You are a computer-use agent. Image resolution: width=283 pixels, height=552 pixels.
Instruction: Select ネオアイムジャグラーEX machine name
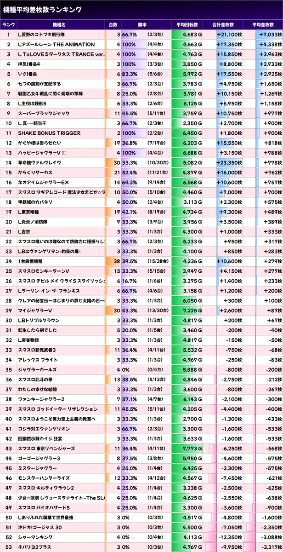(x=43, y=182)
